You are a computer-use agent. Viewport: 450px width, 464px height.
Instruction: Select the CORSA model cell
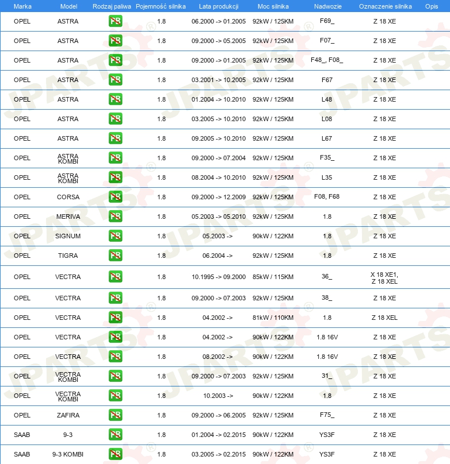68,197
